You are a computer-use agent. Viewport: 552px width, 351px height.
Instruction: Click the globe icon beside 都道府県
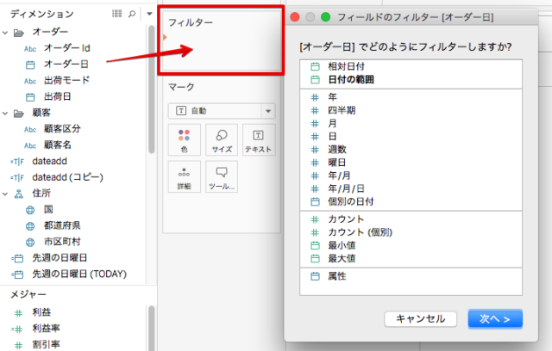click(30, 226)
